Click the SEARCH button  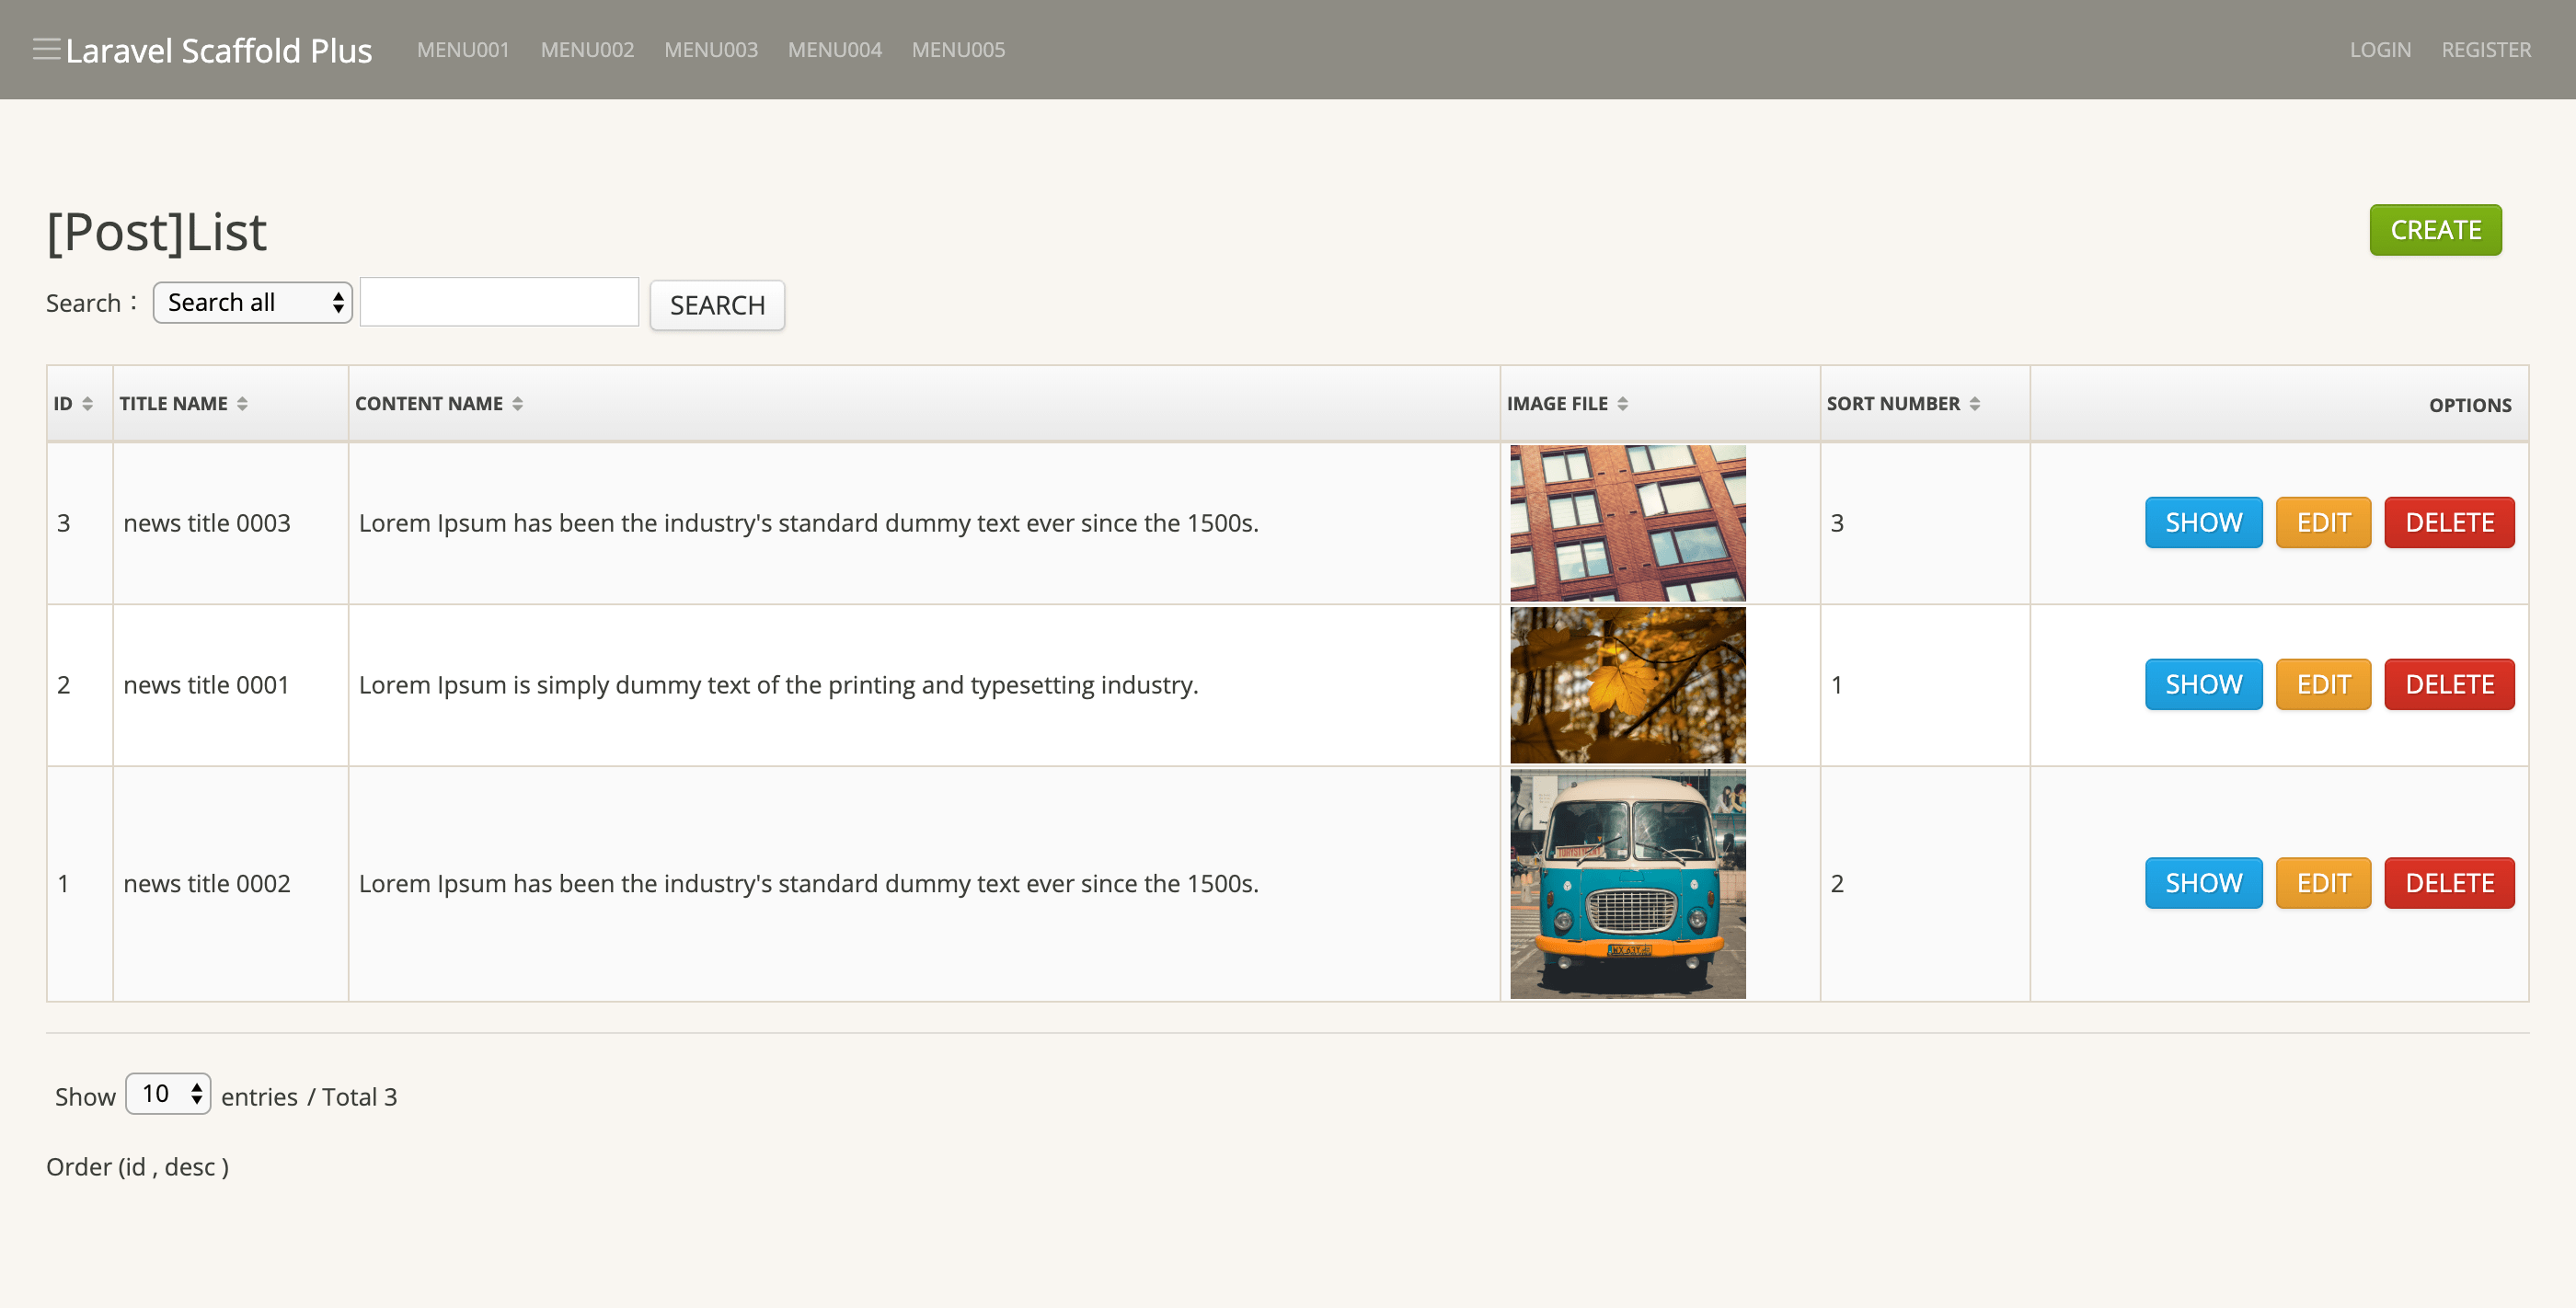tap(716, 305)
